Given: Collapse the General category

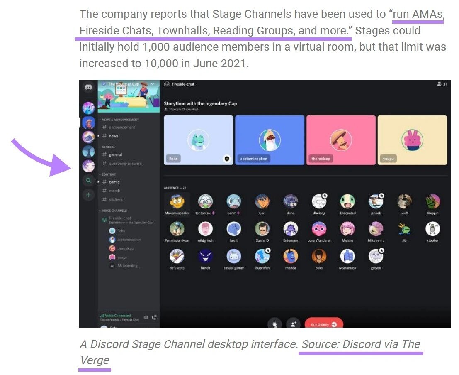Looking at the screenshot, I should (x=107, y=147).
